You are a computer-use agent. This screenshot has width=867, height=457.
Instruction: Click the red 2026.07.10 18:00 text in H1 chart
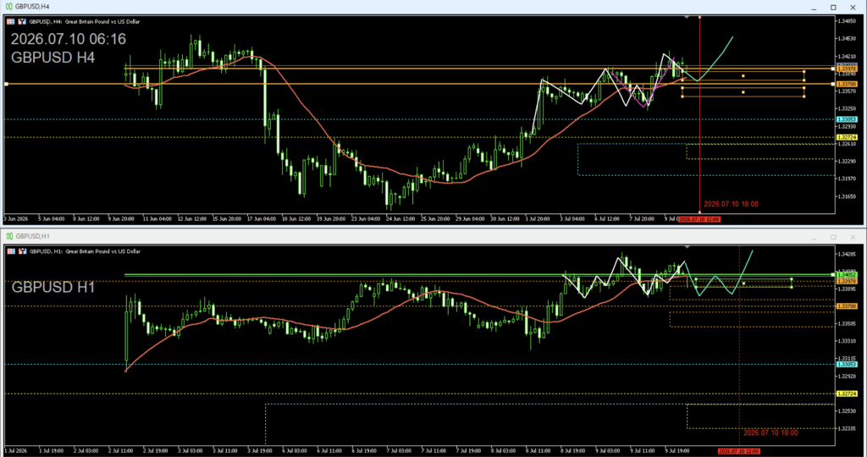tap(770, 432)
